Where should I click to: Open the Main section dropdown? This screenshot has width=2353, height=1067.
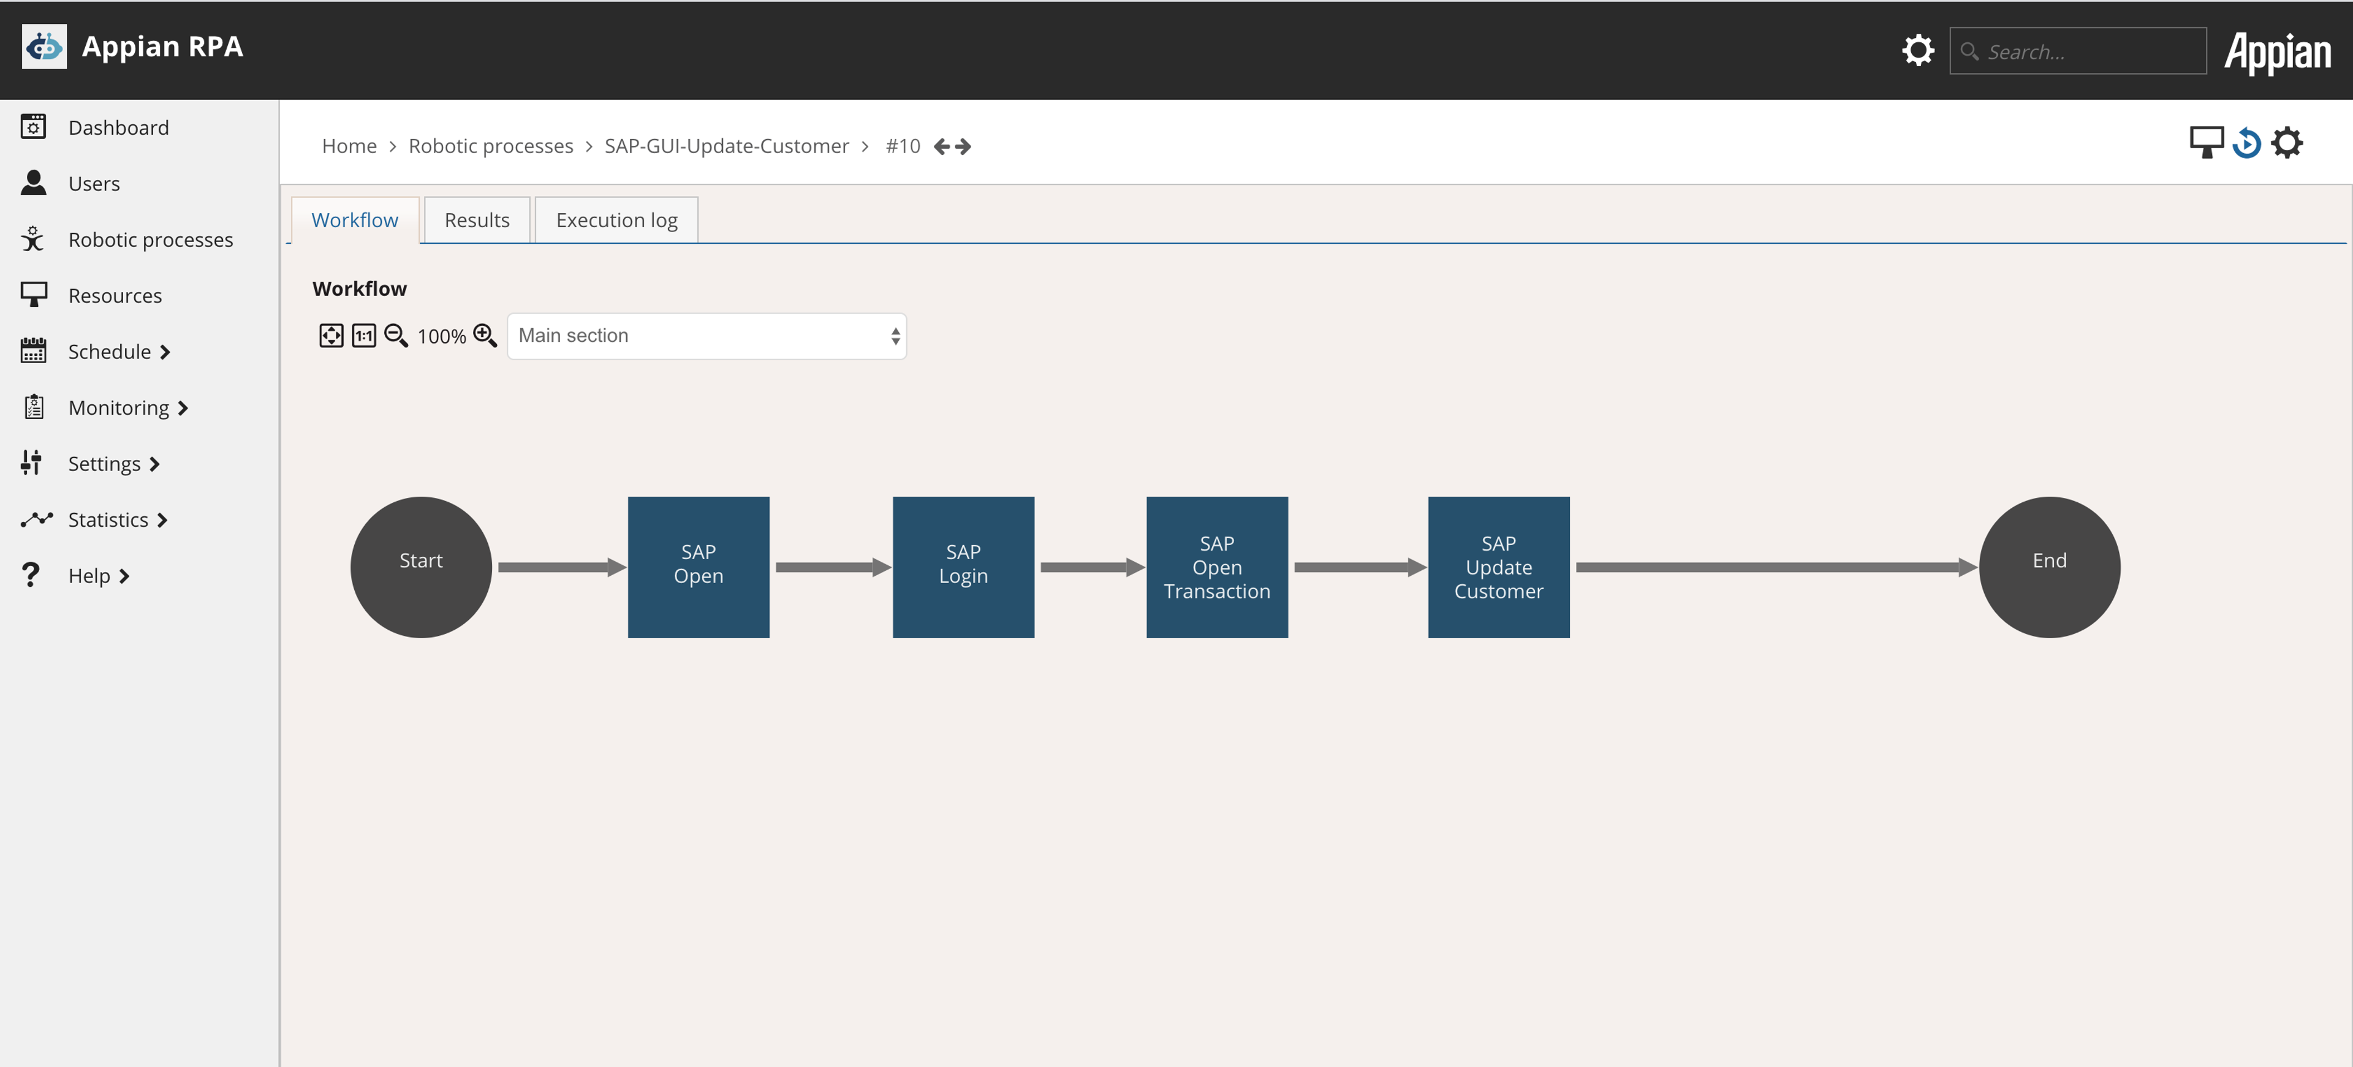click(x=706, y=336)
